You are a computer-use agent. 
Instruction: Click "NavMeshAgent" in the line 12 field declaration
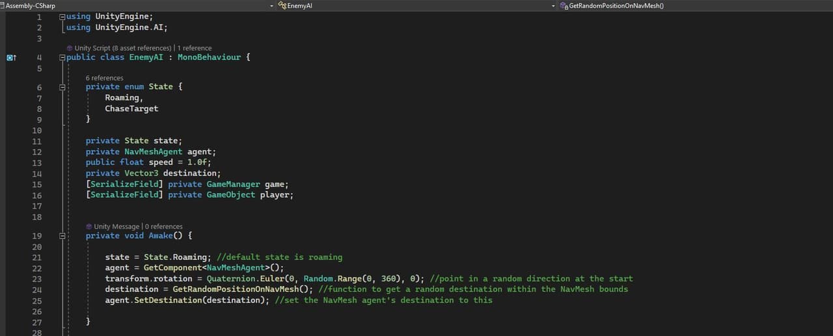[154, 151]
